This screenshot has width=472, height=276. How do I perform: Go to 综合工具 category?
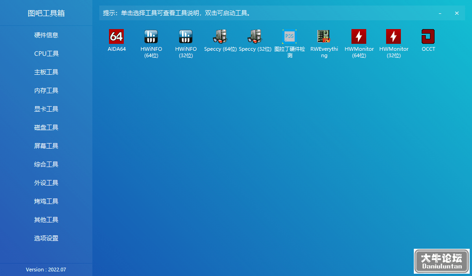click(46, 164)
